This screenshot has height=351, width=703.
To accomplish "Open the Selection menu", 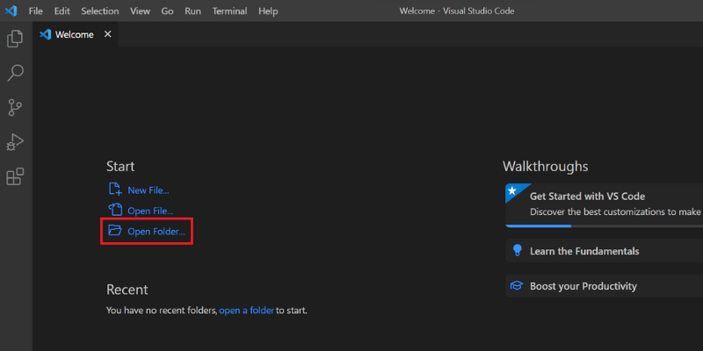I will pos(100,11).
